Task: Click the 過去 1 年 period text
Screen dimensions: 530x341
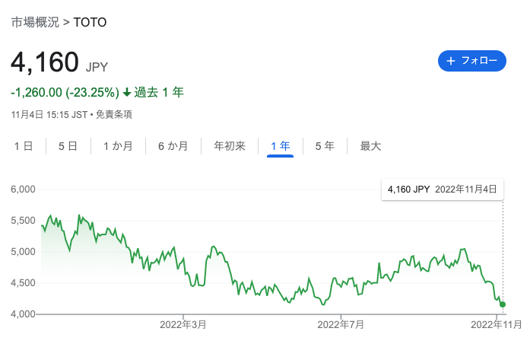Action: (159, 92)
